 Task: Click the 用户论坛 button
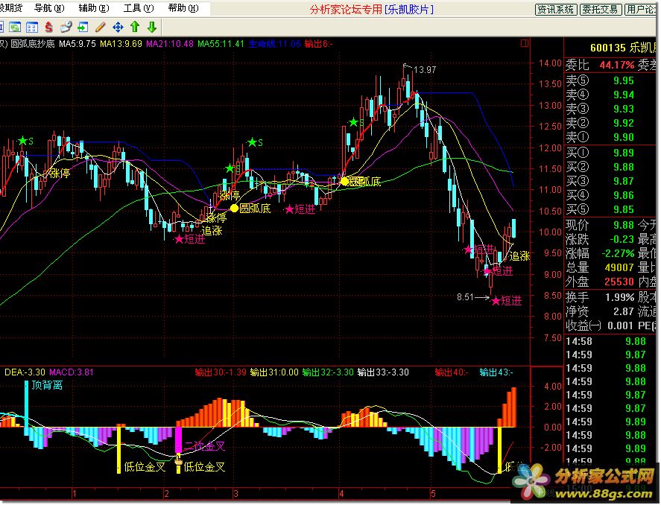(x=642, y=9)
